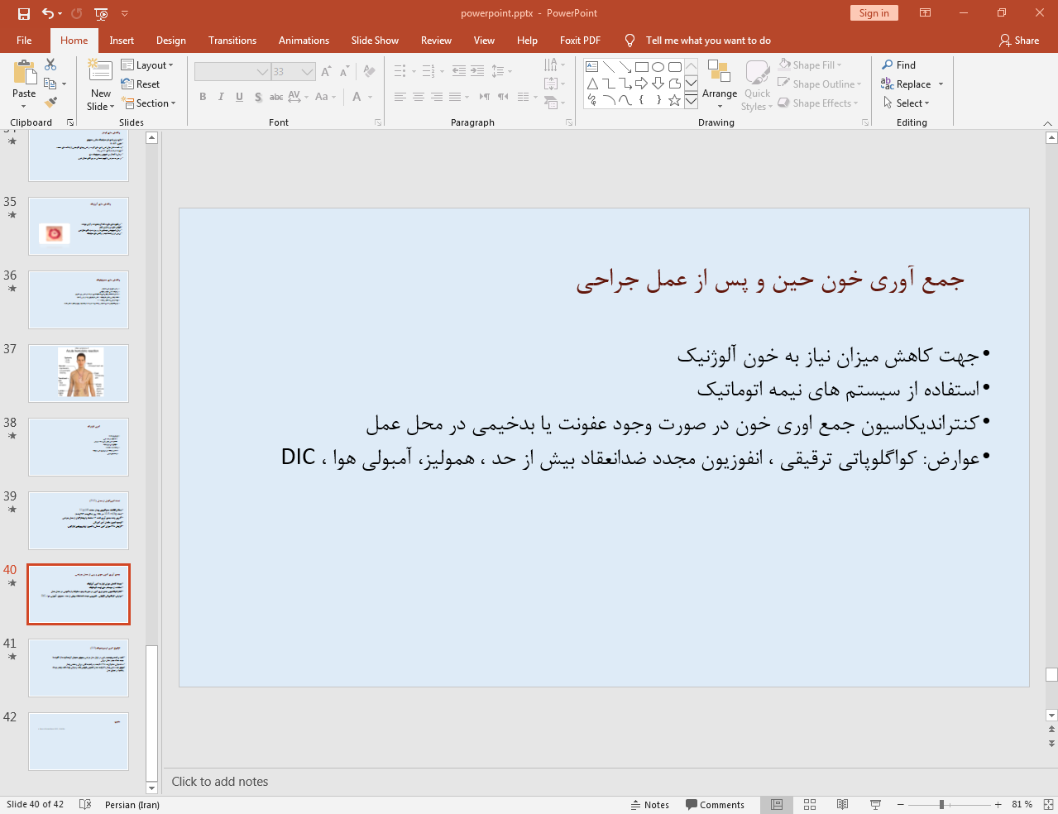The width and height of the screenshot is (1058, 814).
Task: Pick the five-point star shape
Action: click(675, 100)
